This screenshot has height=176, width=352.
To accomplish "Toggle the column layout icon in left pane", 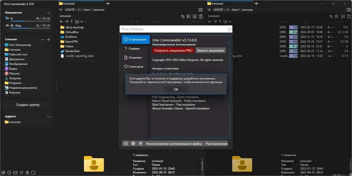I will [x=201, y=10].
